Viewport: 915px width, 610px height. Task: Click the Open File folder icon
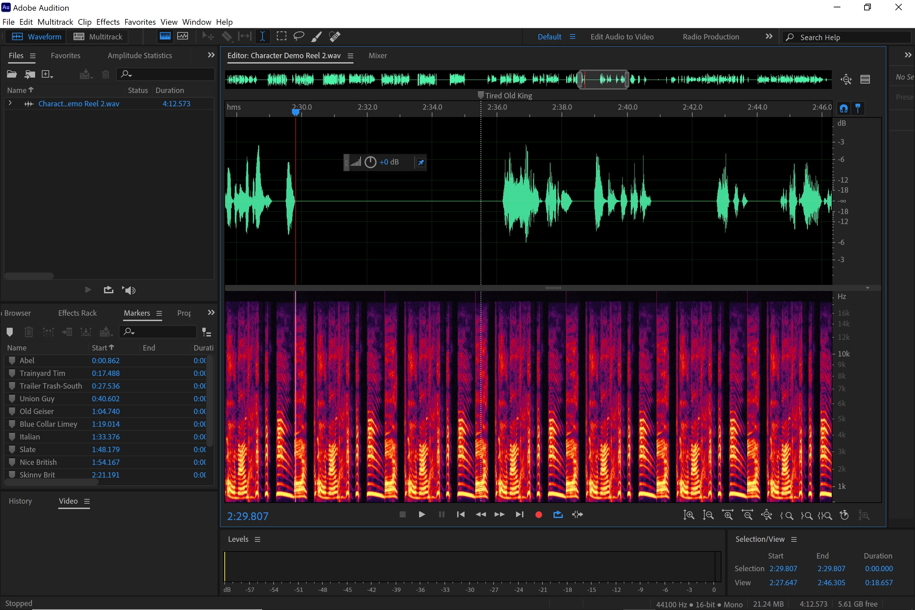coord(12,74)
